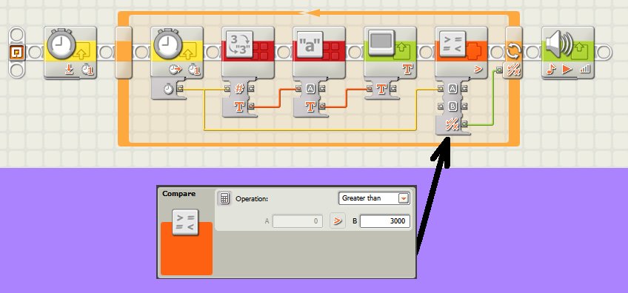The height and width of the screenshot is (293, 628).
Task: Click the Compare block B input plug
Action: (441, 107)
